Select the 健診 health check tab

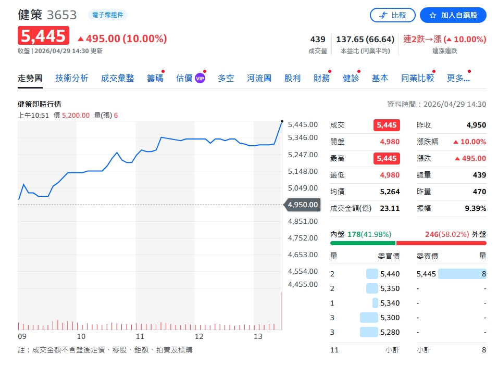pos(351,77)
